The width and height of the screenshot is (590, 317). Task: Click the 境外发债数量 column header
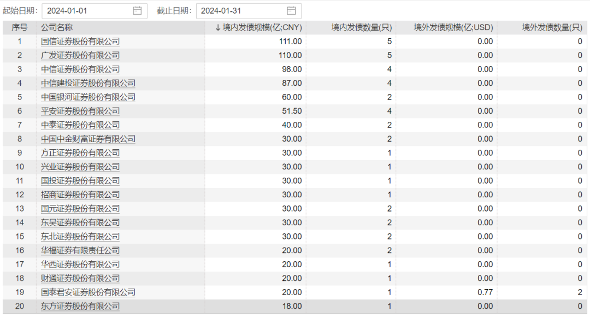pos(552,27)
